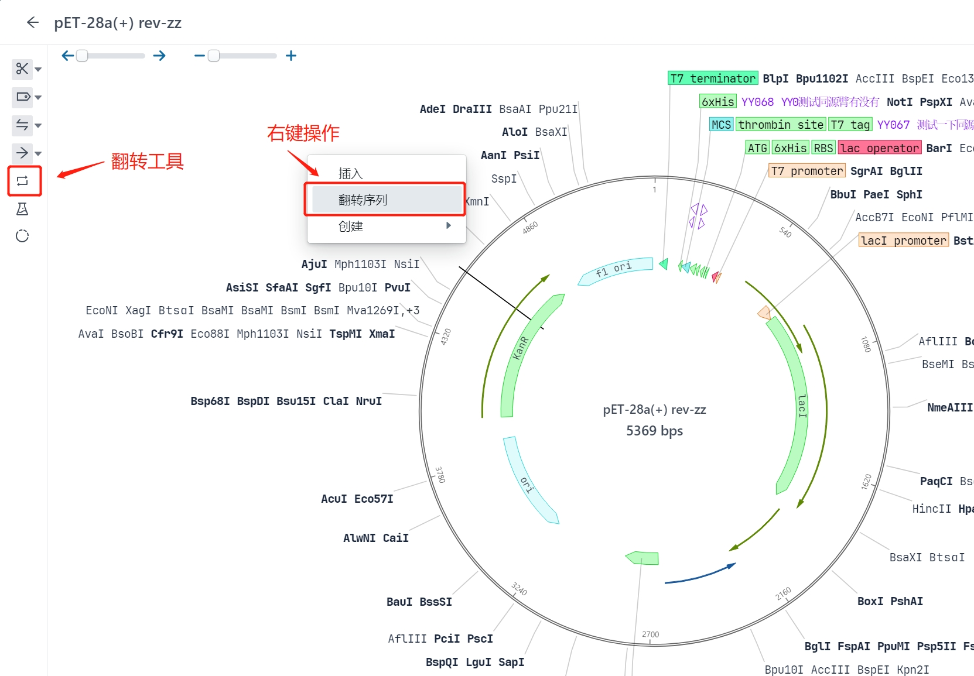This screenshot has width=974, height=676.
Task: Click the rotation slider handle
Action: click(x=82, y=56)
